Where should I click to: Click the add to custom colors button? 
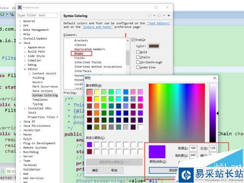(163, 170)
